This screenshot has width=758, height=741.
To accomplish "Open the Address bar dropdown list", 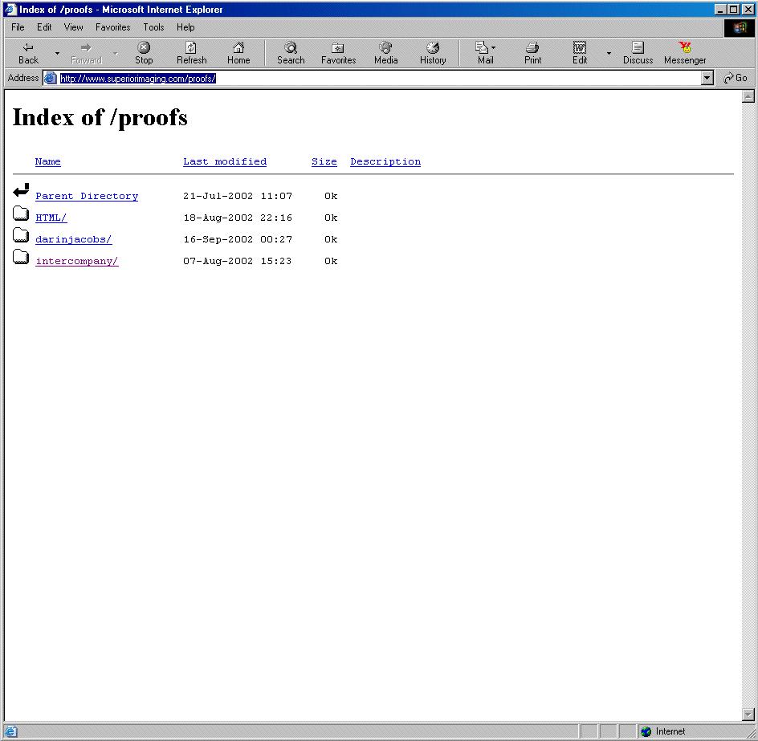I will pos(707,78).
